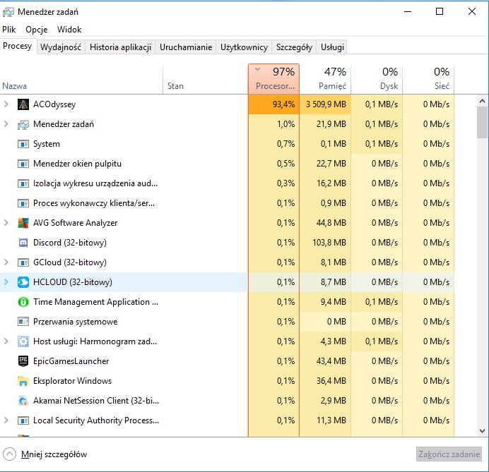Click the Time Management Application lock icon
Screen dimensions: 489x472
(23, 302)
